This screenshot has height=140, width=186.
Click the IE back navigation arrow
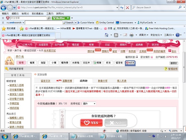(3, 8)
